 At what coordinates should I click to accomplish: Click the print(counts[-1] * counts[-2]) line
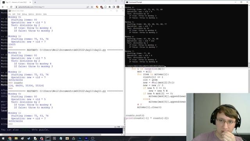pos(147,118)
